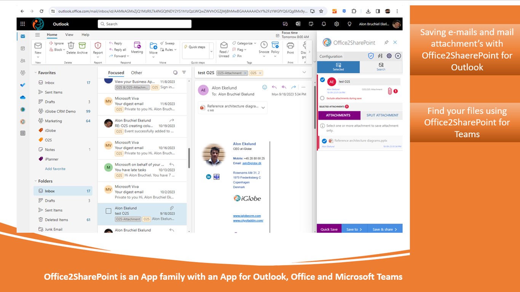Open notifications bell in the header
This screenshot has height=292, width=520.
click(x=324, y=24)
